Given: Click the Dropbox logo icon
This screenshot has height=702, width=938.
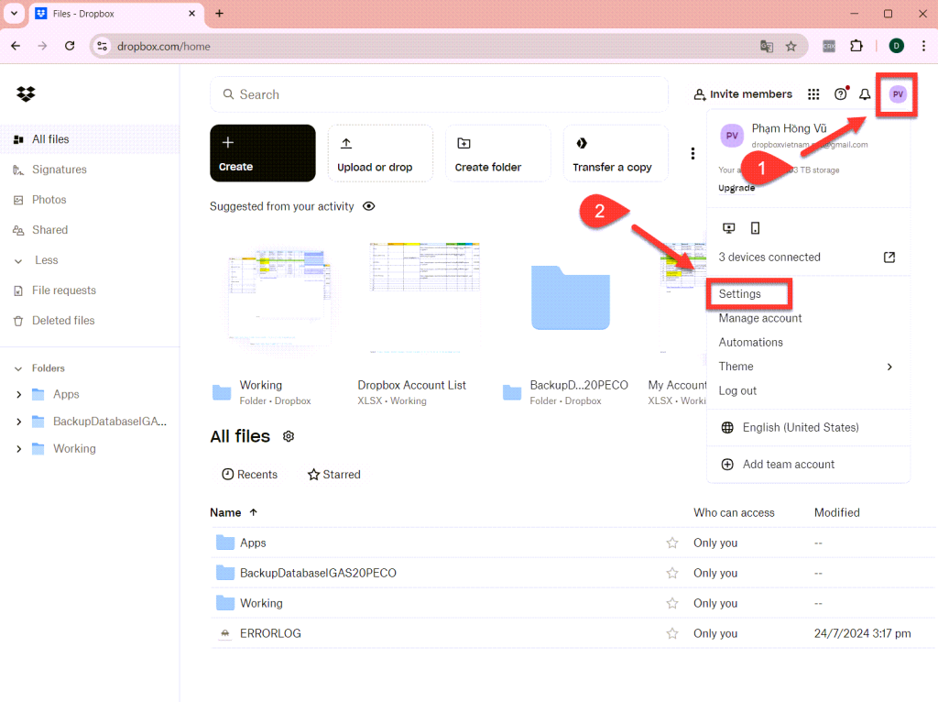Looking at the screenshot, I should tap(26, 94).
